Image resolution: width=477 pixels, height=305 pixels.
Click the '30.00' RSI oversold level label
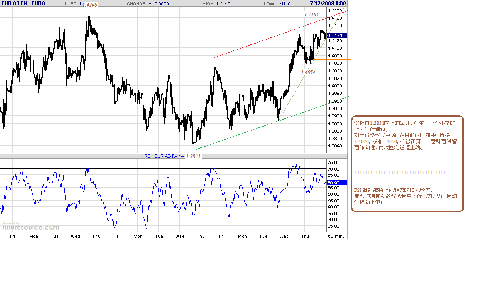tap(334, 219)
